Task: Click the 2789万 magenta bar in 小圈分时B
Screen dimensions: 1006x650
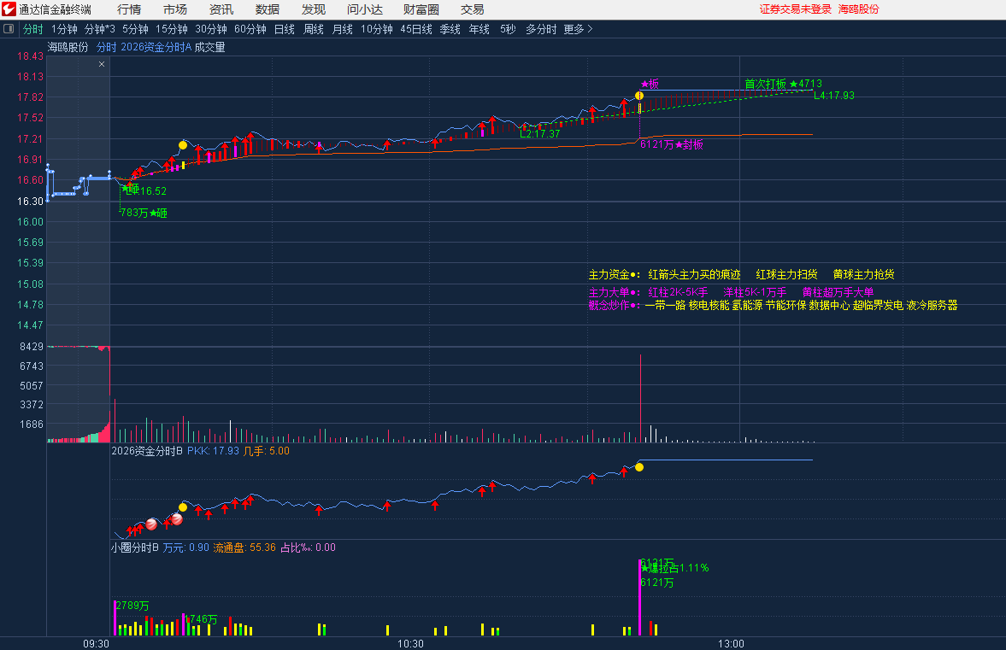Action: click(115, 618)
